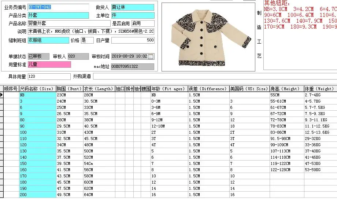Click bust cell 26.5CM
337x199 pixels.
tap(70, 114)
